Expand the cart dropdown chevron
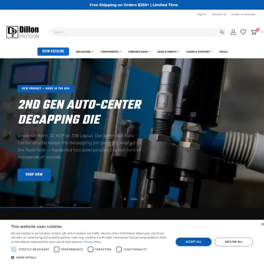264x264 pixels. [x=262, y=32]
